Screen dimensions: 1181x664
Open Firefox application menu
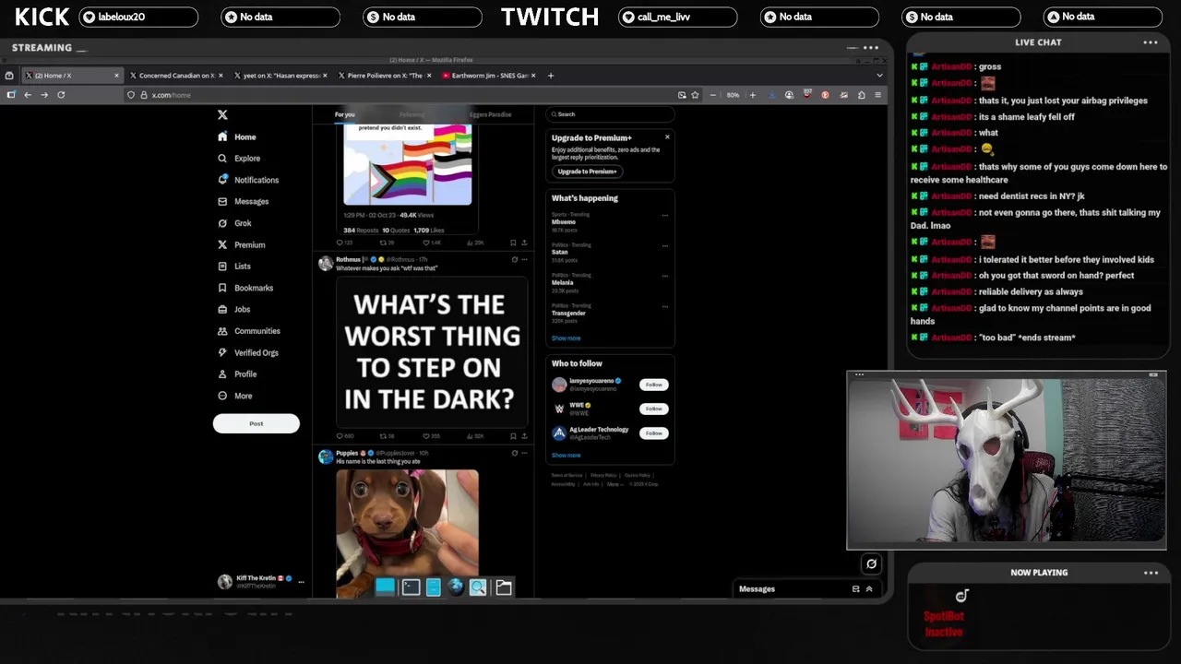click(x=877, y=95)
